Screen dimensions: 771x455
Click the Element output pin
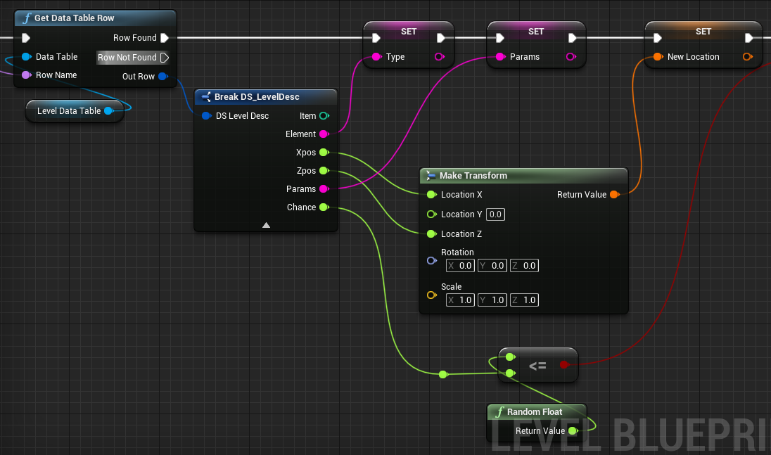click(324, 134)
